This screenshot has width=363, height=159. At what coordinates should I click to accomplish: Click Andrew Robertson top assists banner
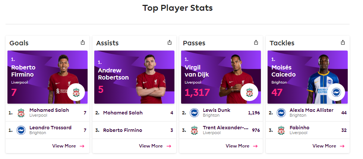[x=134, y=77]
